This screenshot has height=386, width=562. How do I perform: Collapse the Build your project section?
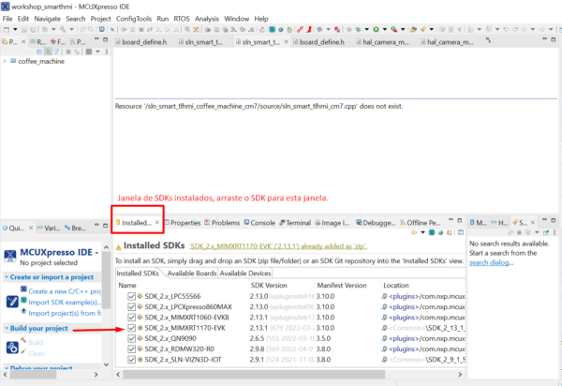point(5,328)
